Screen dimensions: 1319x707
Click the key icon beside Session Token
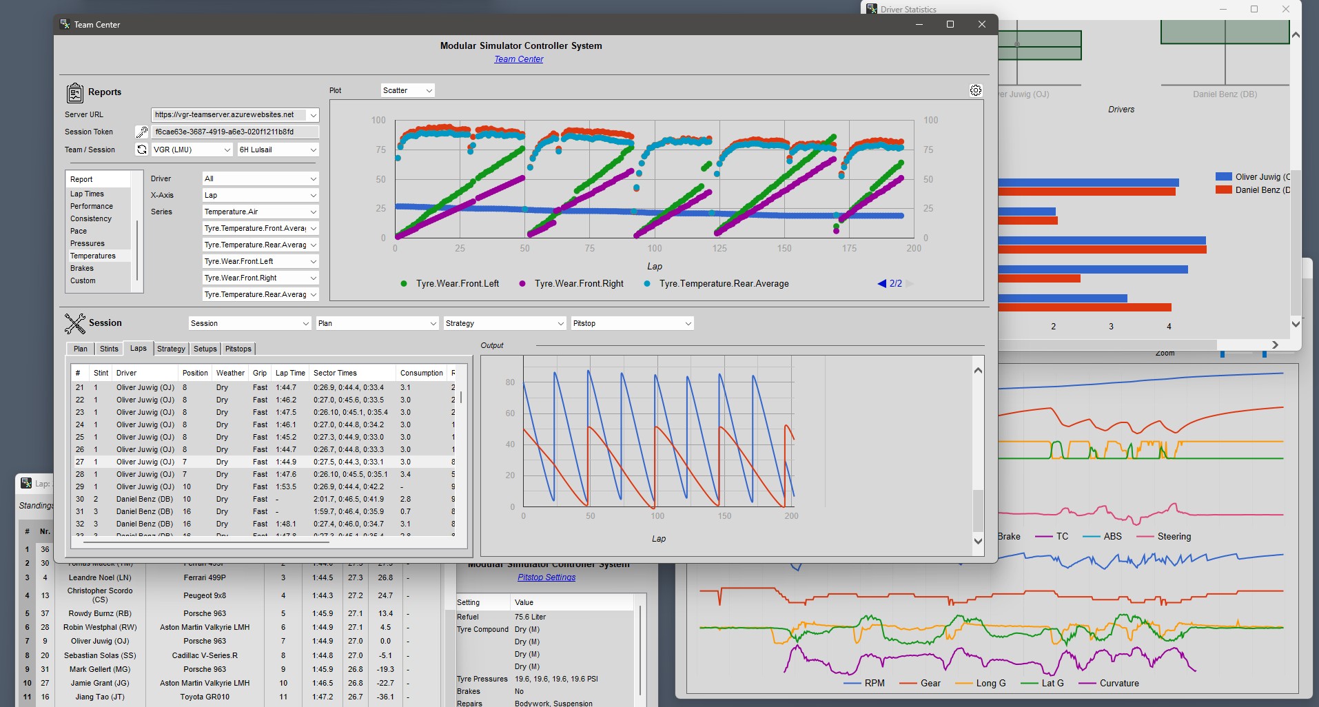coord(142,132)
